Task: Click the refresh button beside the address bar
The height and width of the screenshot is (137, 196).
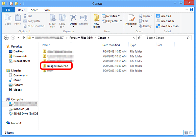Action: [x=139, y=38]
